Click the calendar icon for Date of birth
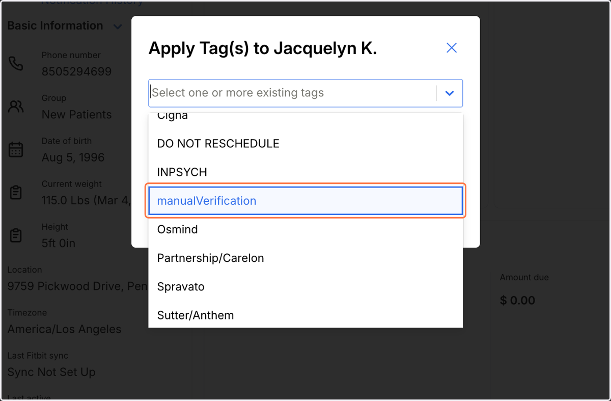 [x=16, y=150]
